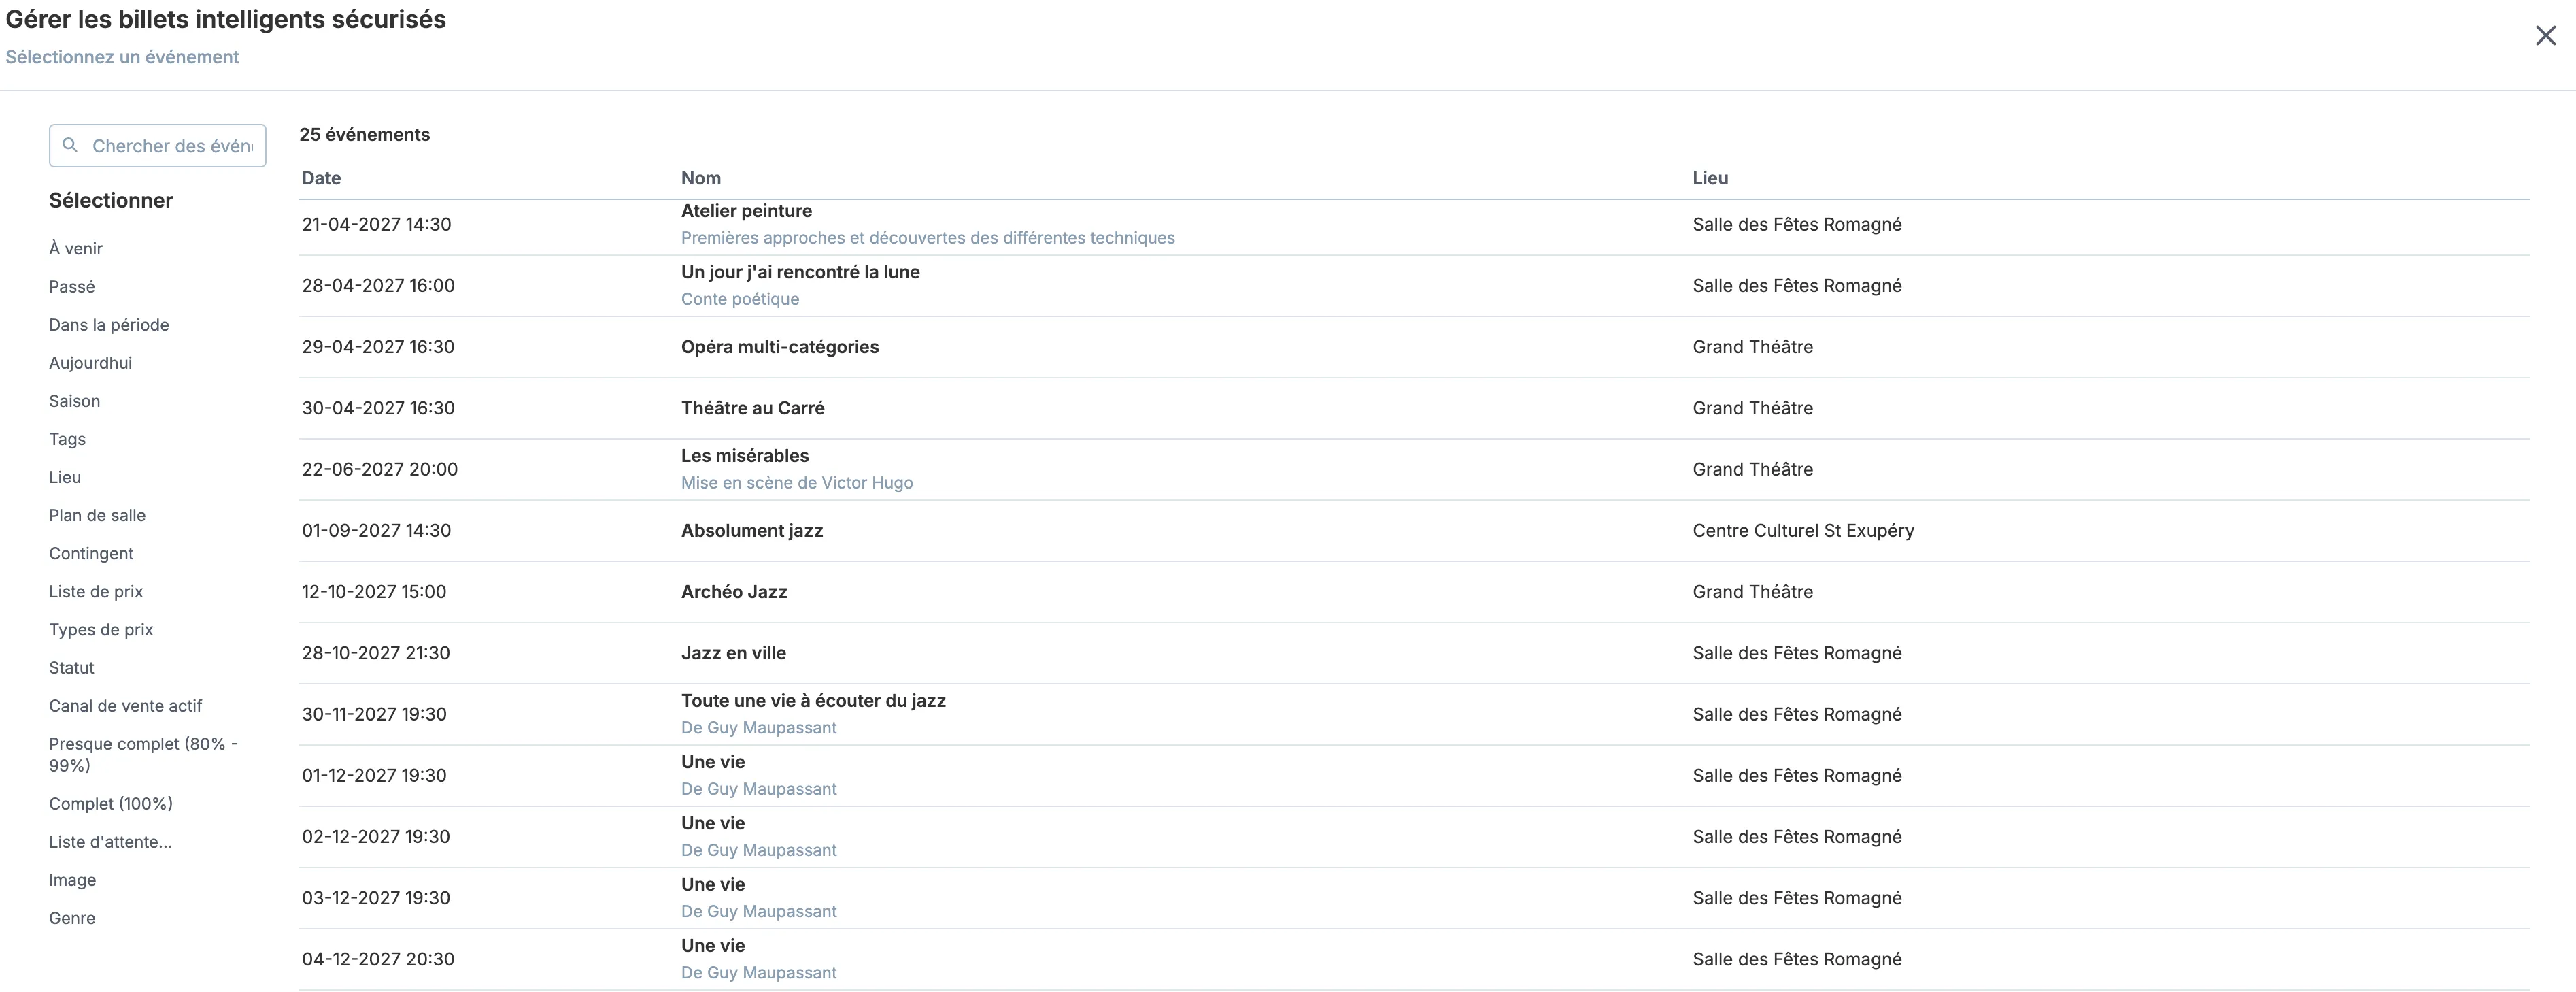Select 'Un jour j'ai rencontré la lune' event

pos(1414,285)
